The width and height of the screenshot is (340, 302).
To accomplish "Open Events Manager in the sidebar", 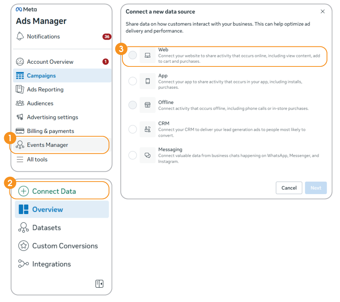I will pyautogui.click(x=48, y=145).
